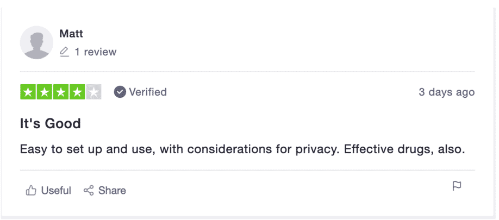Mark review as Useful via label
This screenshot has height=220, width=499.
click(x=56, y=191)
